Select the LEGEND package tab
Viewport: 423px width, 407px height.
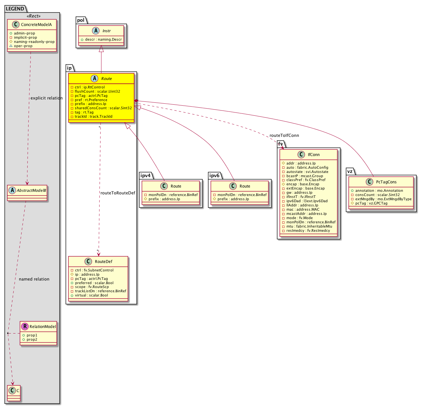click(15, 9)
